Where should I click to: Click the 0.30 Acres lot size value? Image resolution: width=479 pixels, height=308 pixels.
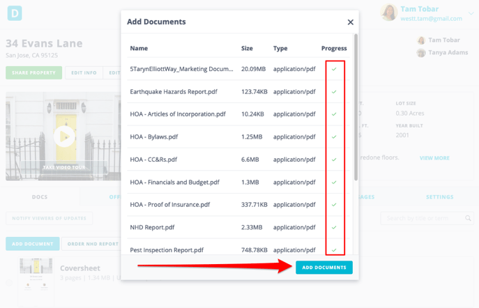[x=410, y=114]
